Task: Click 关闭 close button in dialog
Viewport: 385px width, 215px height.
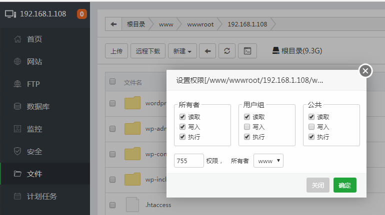Action: [x=317, y=185]
